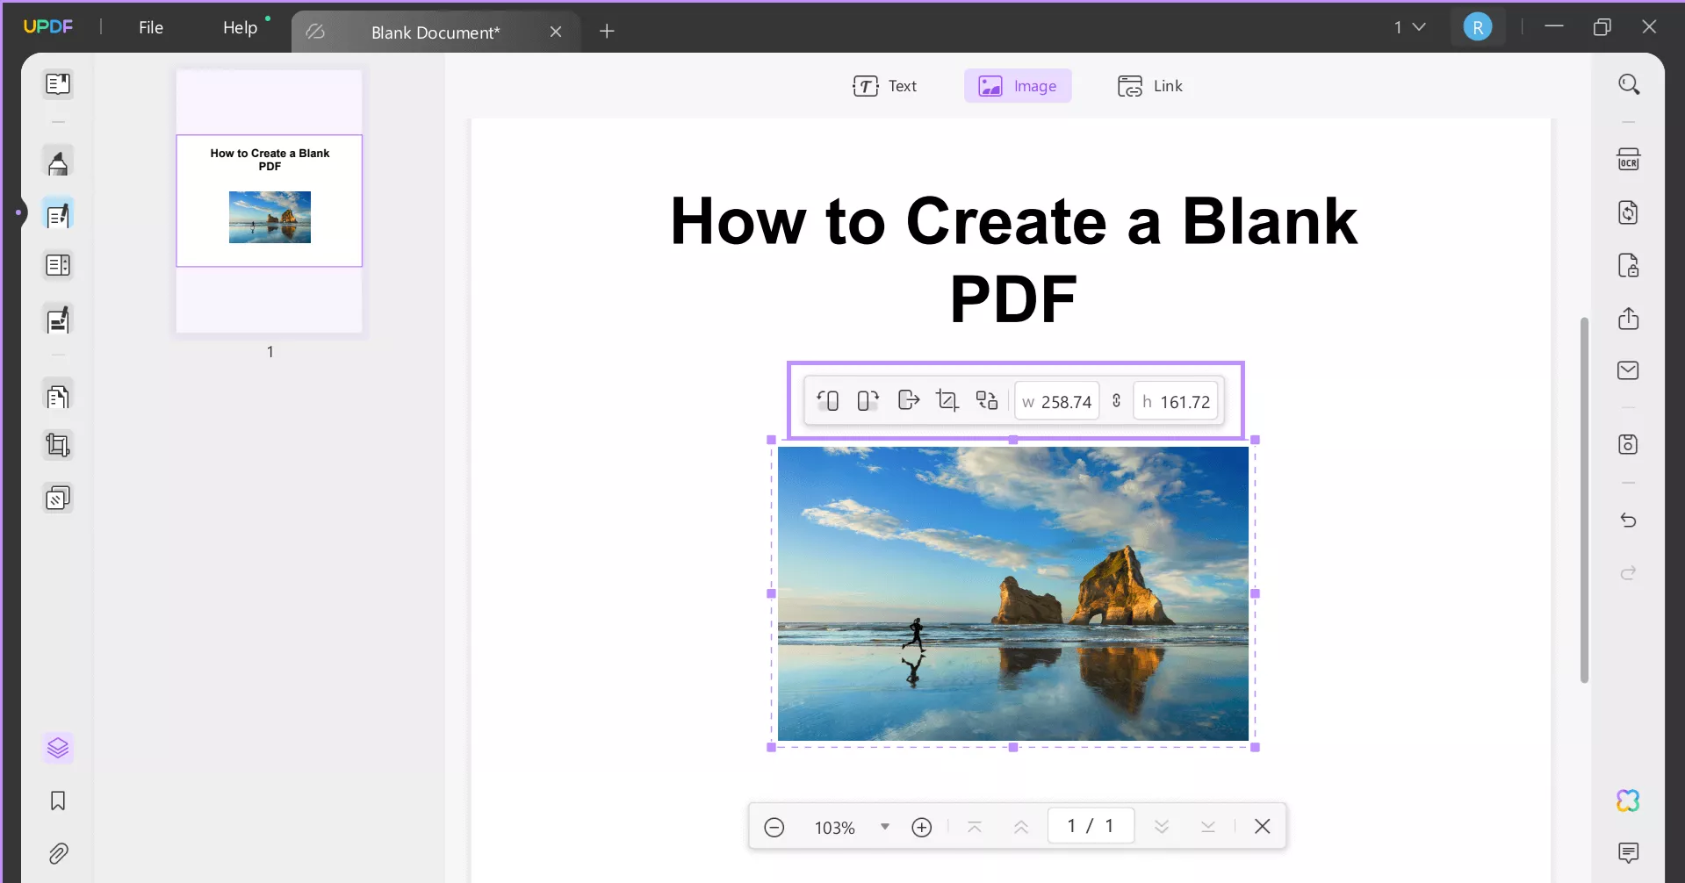Run OCR recognition from right sidebar
The height and width of the screenshot is (883, 1685).
[1629, 160]
